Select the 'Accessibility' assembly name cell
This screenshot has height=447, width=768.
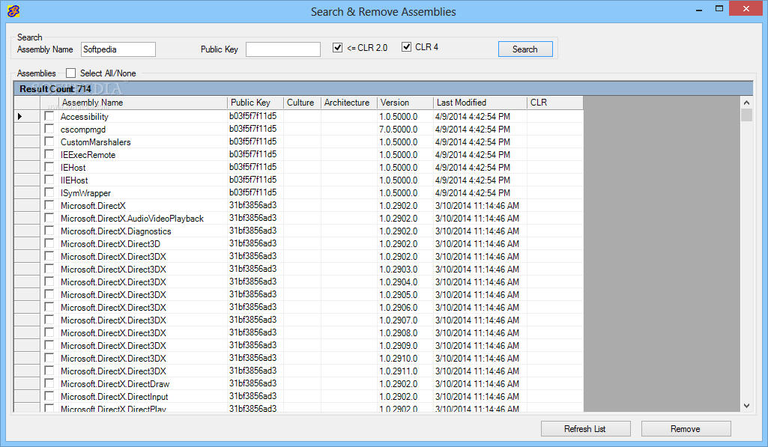pos(143,117)
